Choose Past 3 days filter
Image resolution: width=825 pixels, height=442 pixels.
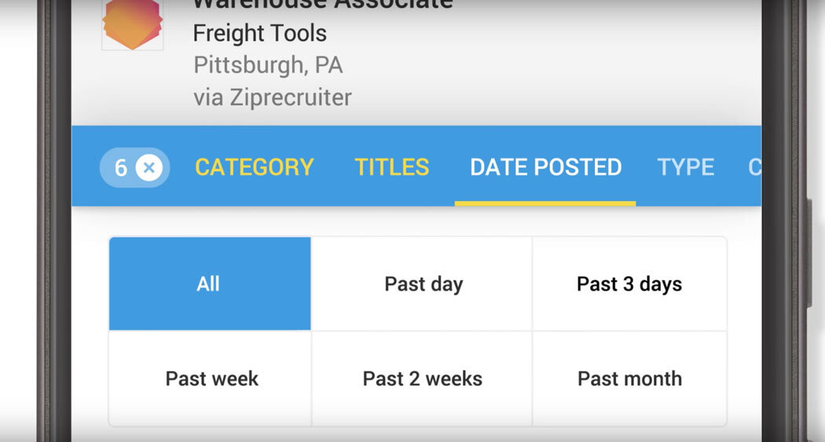[x=629, y=283]
